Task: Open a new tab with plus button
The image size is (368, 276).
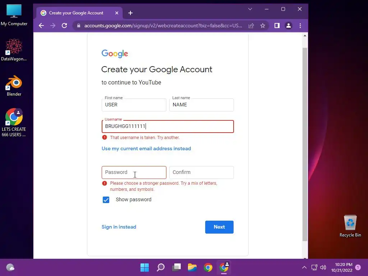Action: coord(130,13)
